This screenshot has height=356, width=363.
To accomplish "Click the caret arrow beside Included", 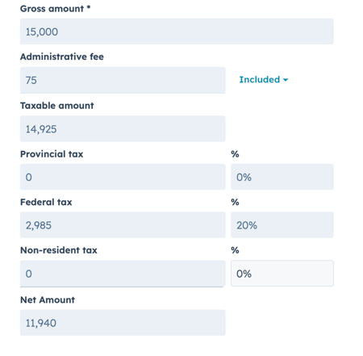I will [286, 80].
